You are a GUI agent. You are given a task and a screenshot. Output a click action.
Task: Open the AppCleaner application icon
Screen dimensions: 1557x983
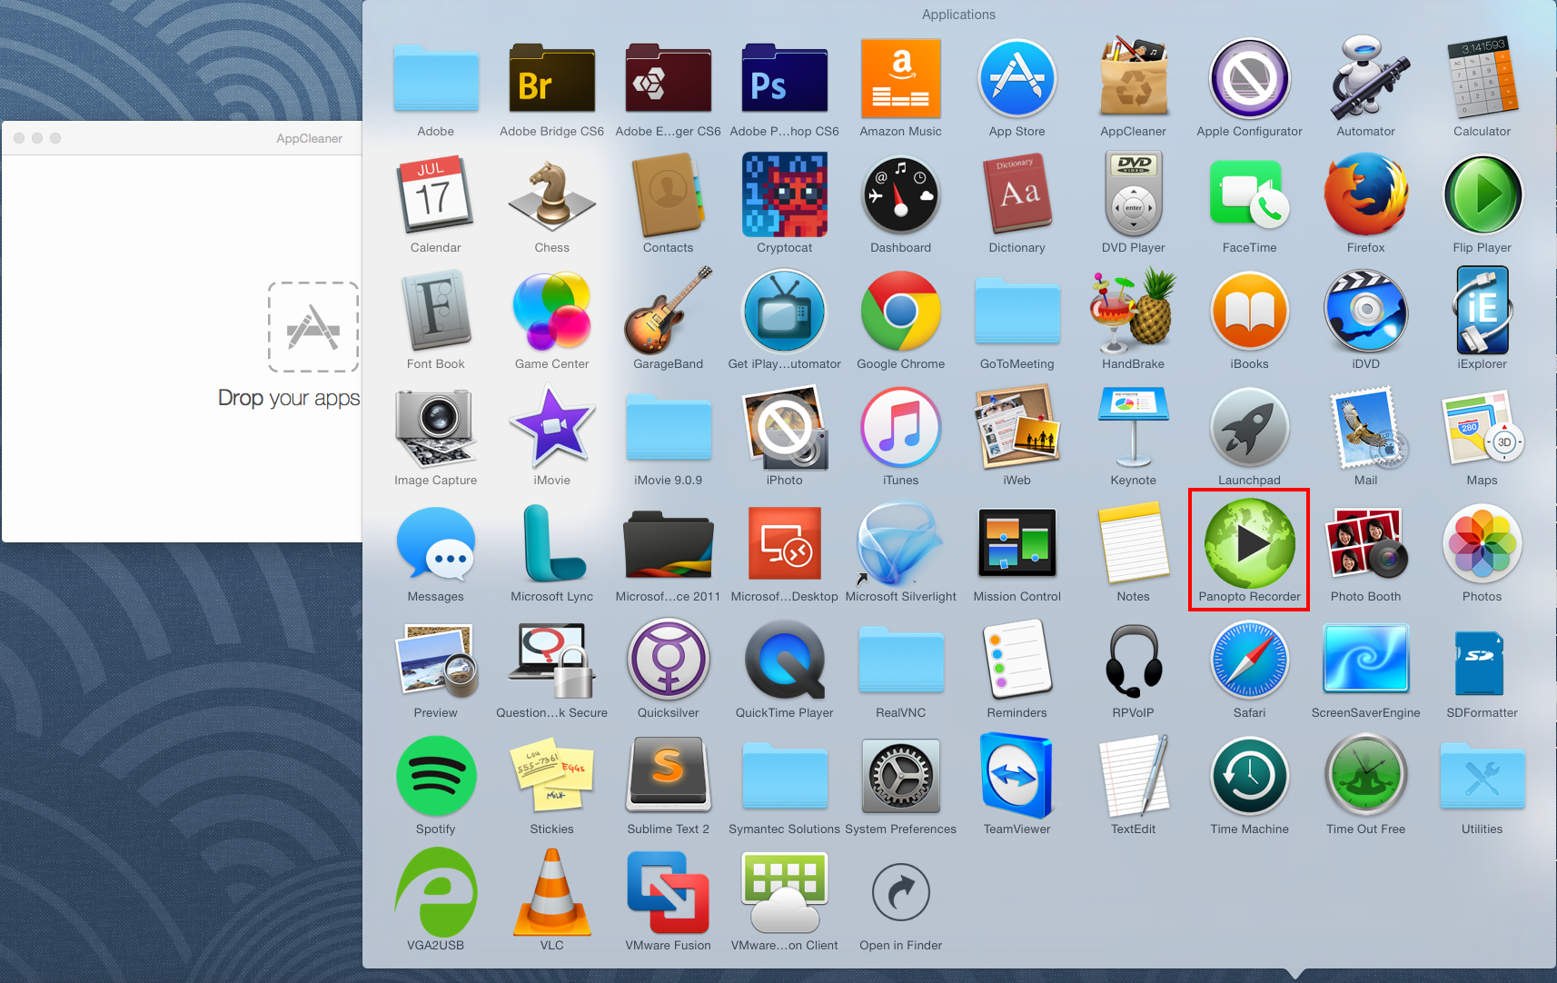click(1133, 80)
